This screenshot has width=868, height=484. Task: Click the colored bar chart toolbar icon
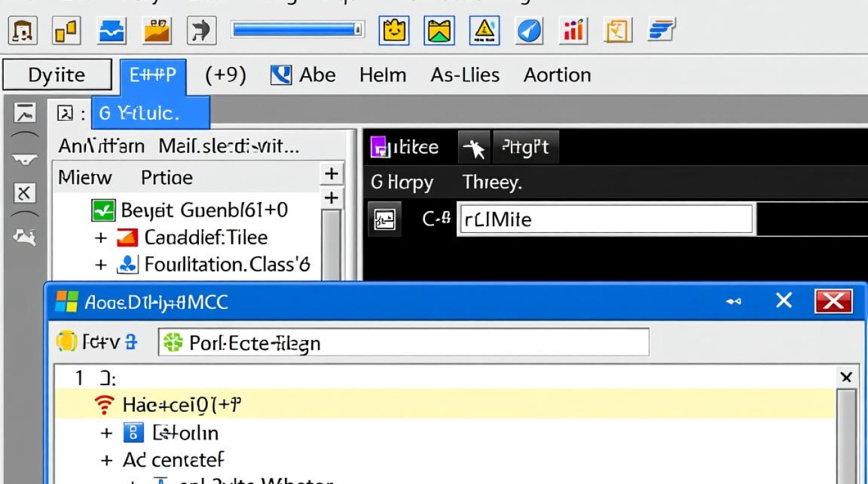click(x=573, y=30)
